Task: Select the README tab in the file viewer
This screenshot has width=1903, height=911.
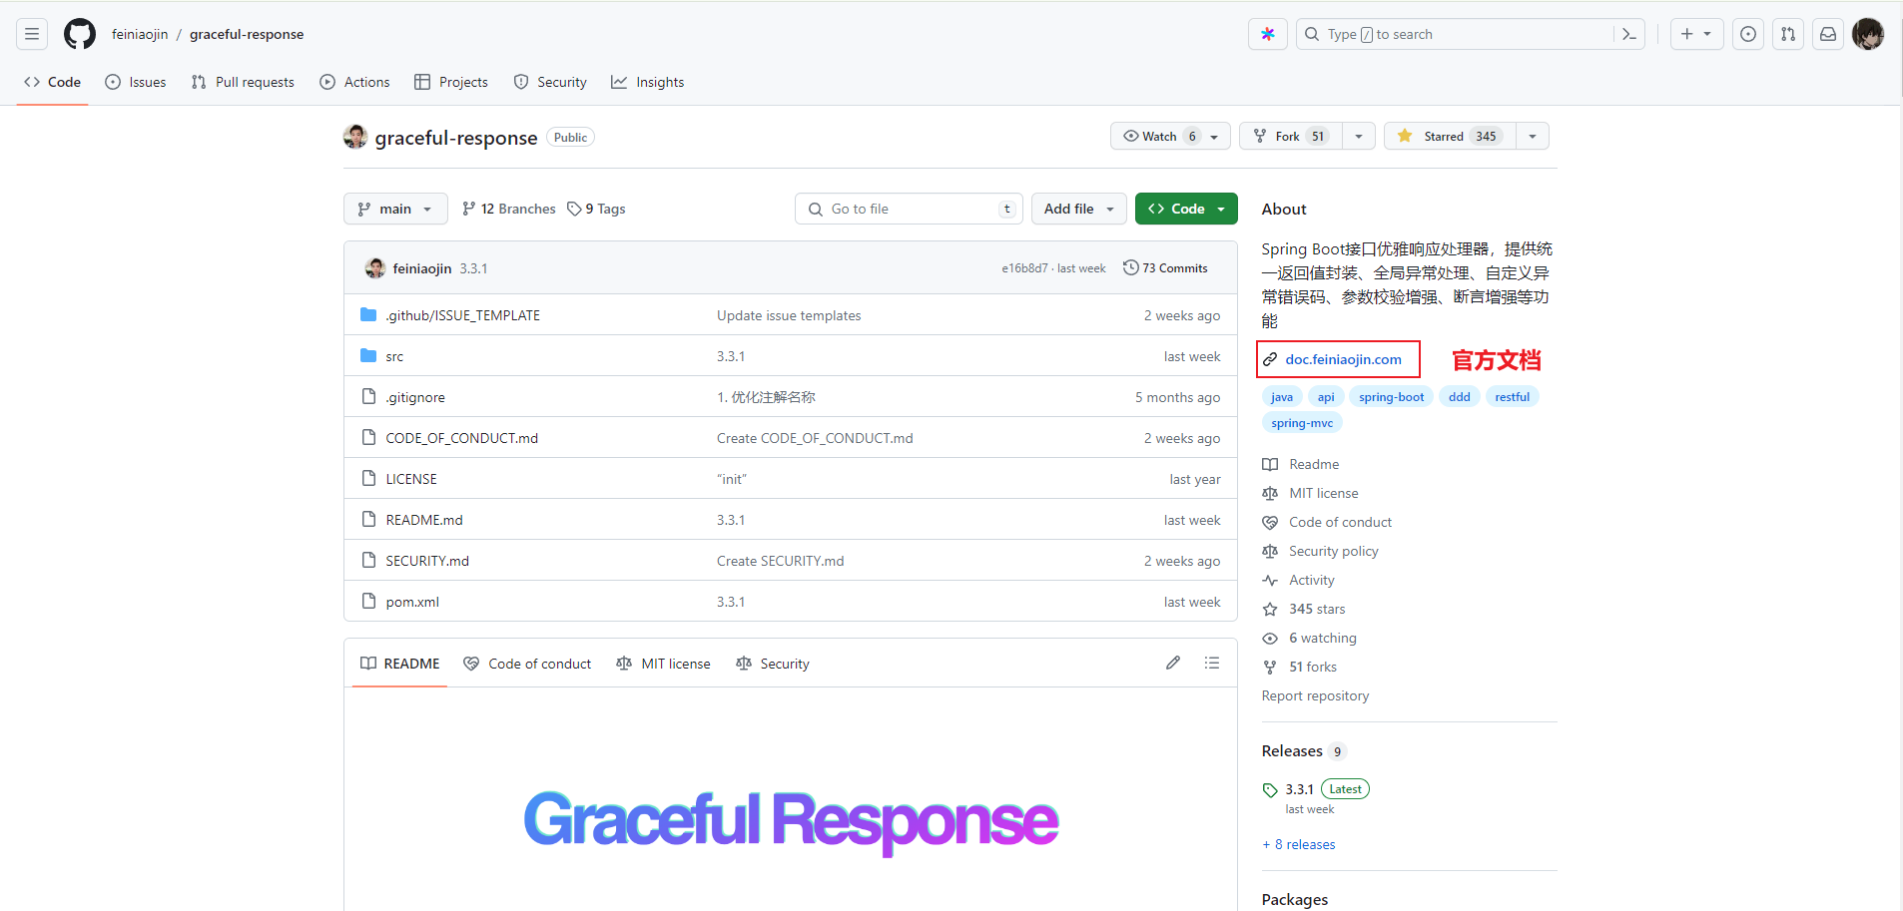Action: pyautogui.click(x=399, y=664)
